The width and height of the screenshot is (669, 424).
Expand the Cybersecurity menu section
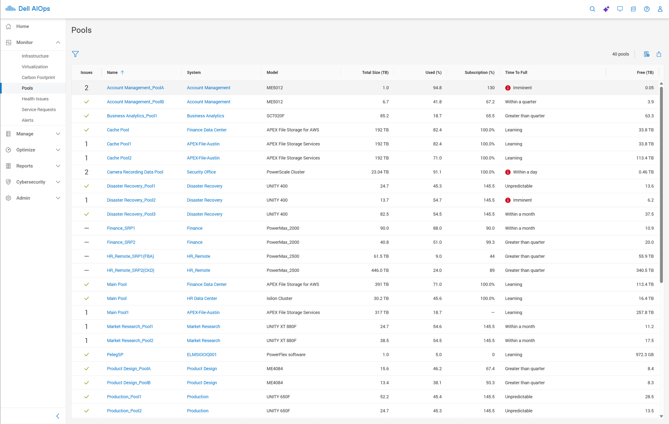pos(33,182)
